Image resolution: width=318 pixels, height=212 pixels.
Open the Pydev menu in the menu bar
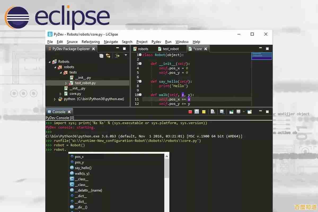click(x=156, y=42)
